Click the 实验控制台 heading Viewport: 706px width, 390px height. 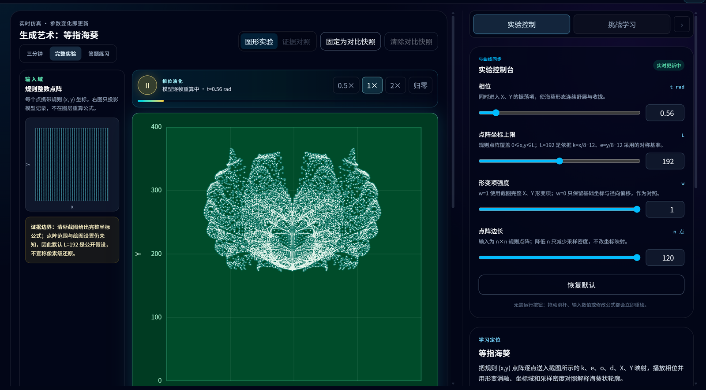[496, 70]
